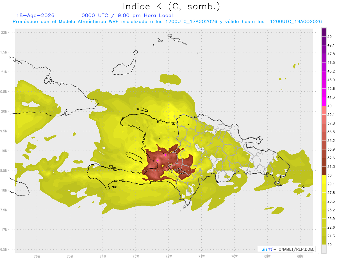Image resolution: width=337 pixels, height=260 pixels.
Task: Click the color bar value "35.2"
Action: tap(331, 141)
